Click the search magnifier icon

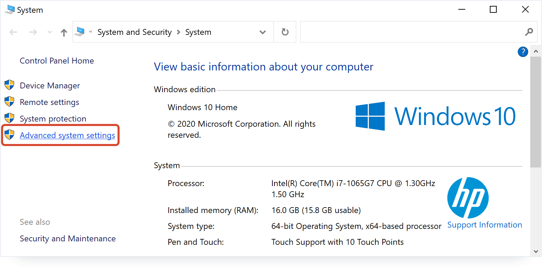(529, 32)
